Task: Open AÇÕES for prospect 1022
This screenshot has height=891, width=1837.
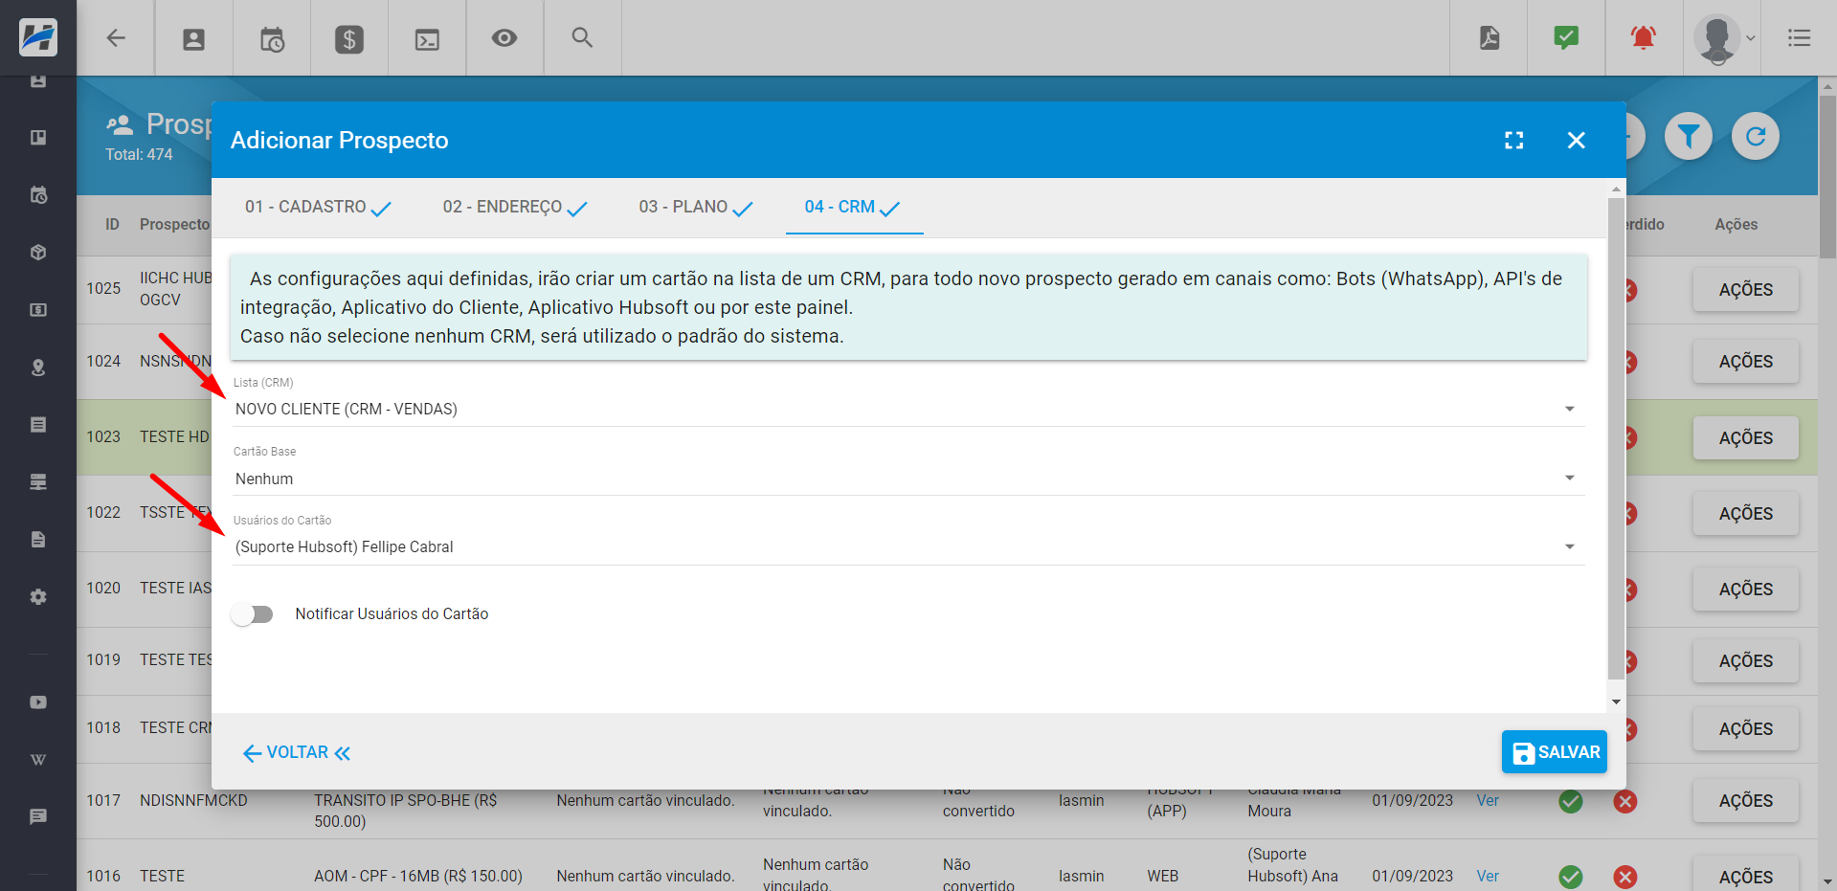Action: [1745, 514]
